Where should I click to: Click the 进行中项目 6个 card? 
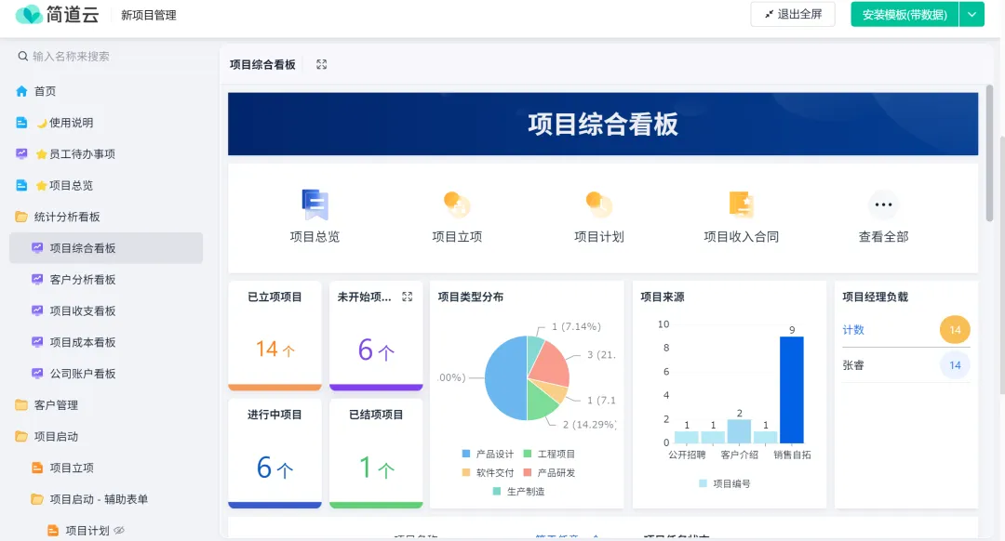[275, 454]
